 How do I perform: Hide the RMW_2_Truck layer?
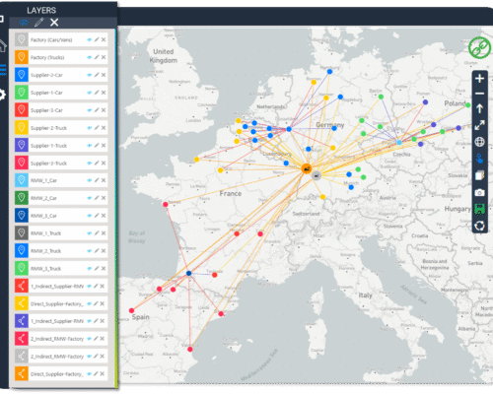pos(89,251)
